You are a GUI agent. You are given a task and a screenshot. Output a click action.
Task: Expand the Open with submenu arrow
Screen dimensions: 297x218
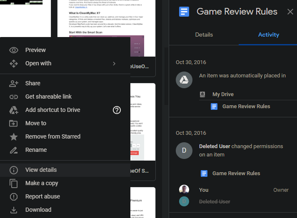point(114,63)
